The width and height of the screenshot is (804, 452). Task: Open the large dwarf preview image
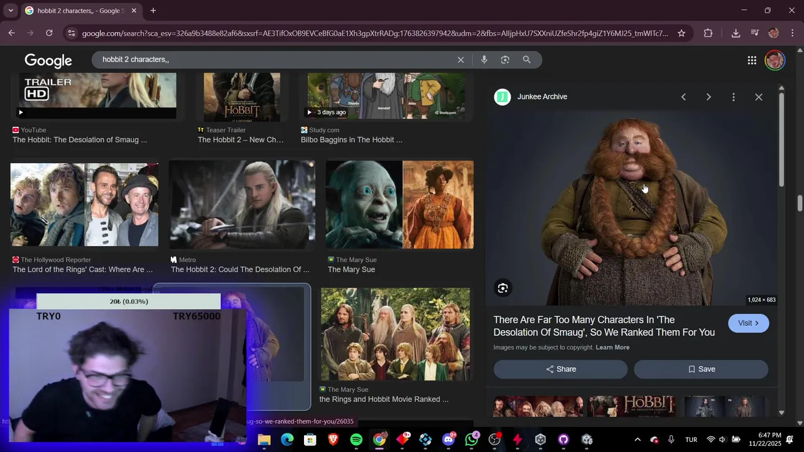click(634, 208)
